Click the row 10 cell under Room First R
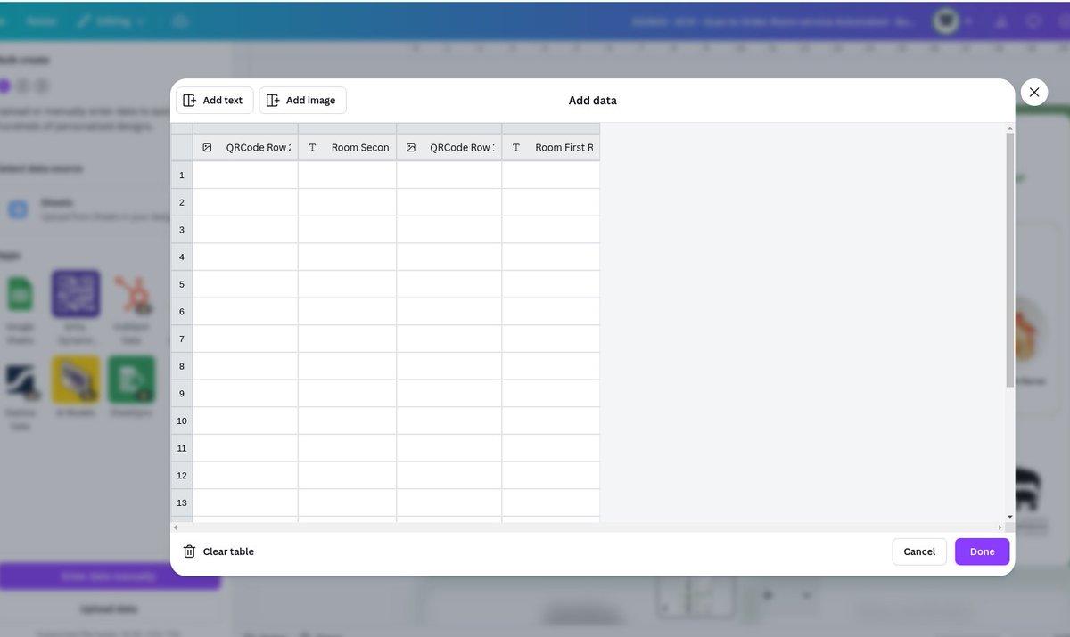The height and width of the screenshot is (637, 1070). 551,421
